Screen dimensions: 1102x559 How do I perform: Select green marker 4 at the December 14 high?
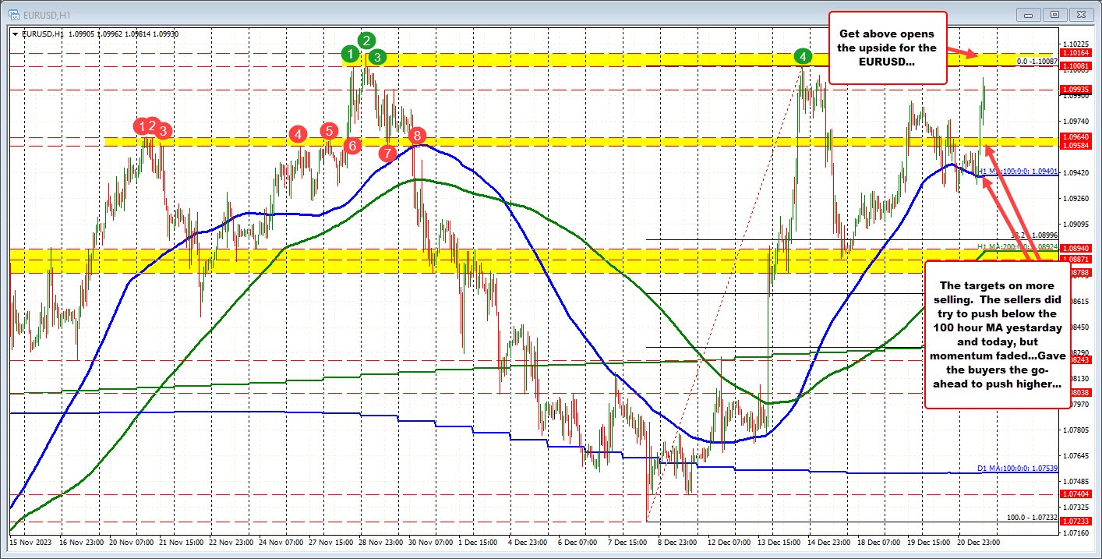(x=804, y=56)
